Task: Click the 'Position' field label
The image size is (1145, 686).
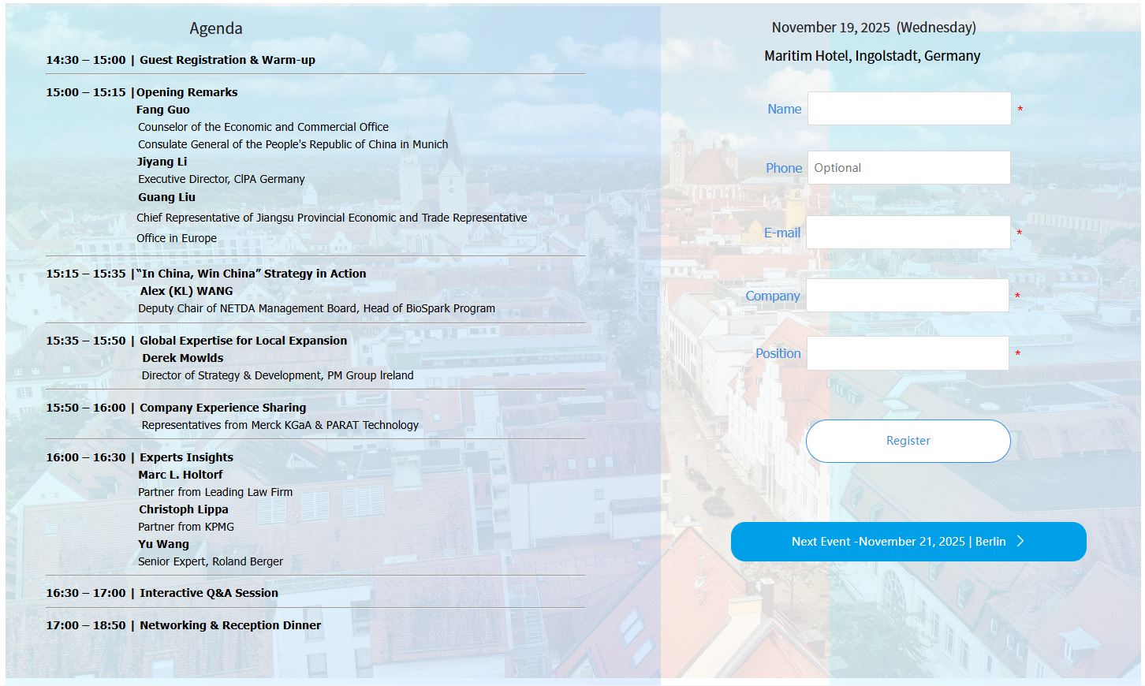Action: (778, 353)
